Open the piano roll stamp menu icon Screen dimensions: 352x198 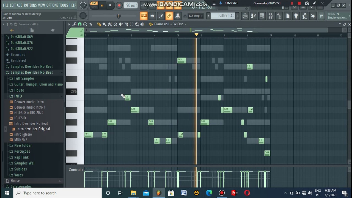tap(85, 24)
